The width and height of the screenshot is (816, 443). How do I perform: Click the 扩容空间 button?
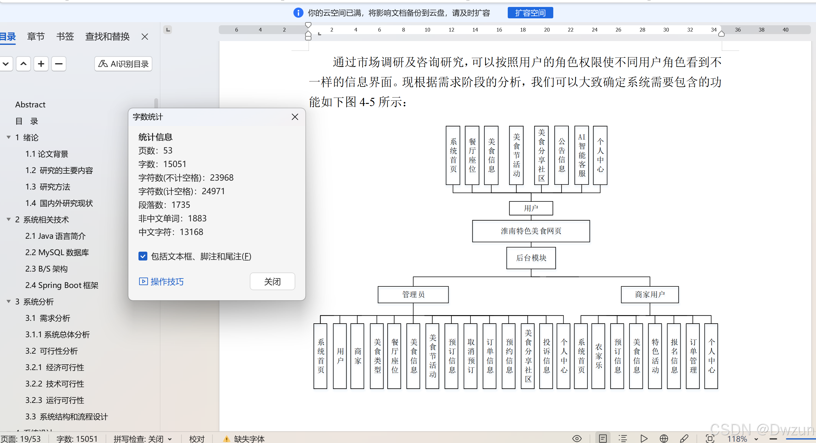tap(530, 13)
